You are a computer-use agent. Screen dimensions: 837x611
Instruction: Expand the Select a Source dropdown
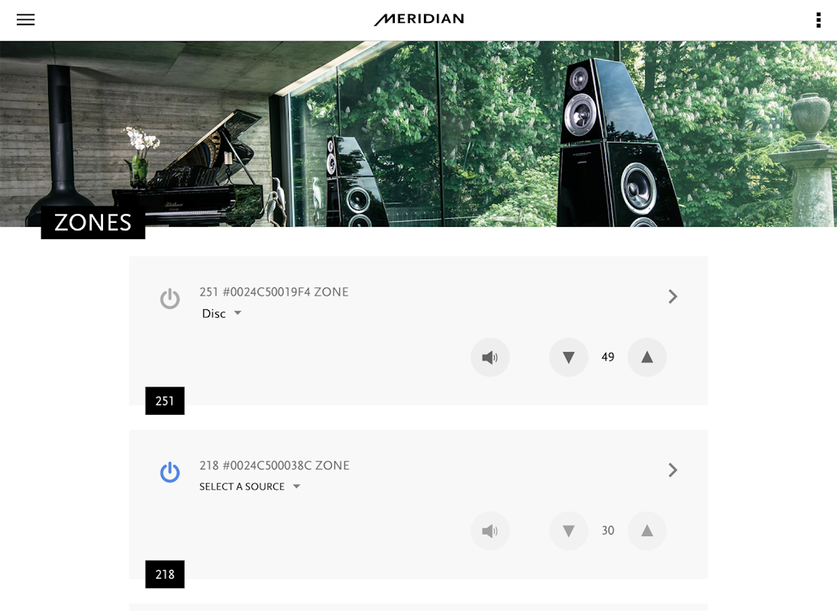coord(250,487)
